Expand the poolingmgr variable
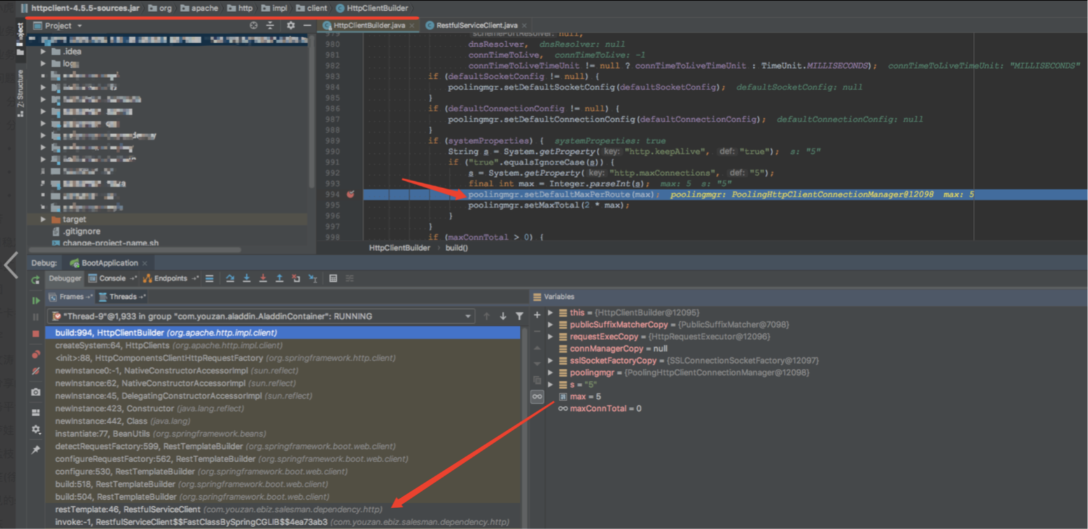 [x=551, y=373]
